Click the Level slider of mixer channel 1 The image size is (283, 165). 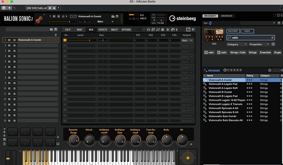[x=82, y=41]
